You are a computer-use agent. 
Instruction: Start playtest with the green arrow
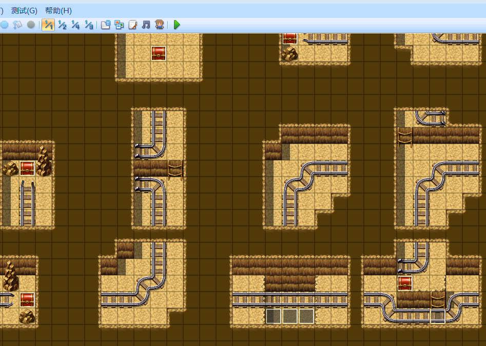tap(177, 25)
